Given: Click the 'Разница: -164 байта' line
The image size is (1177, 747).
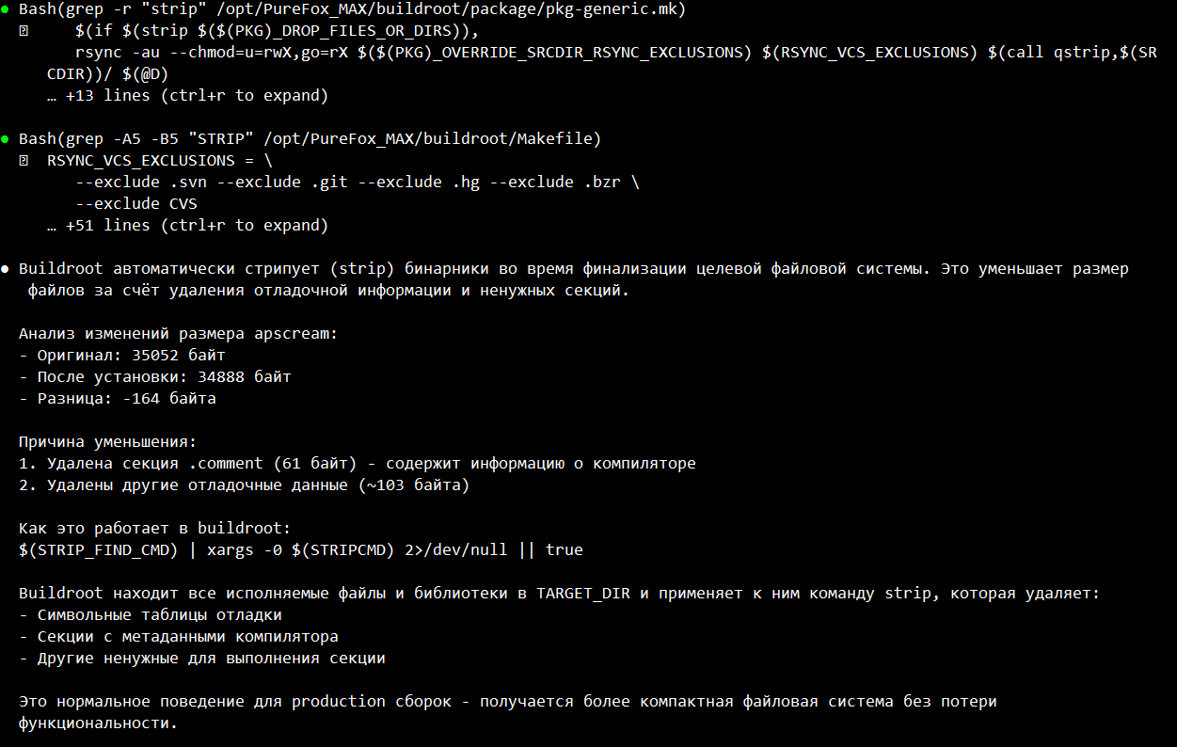Looking at the screenshot, I should (x=118, y=399).
